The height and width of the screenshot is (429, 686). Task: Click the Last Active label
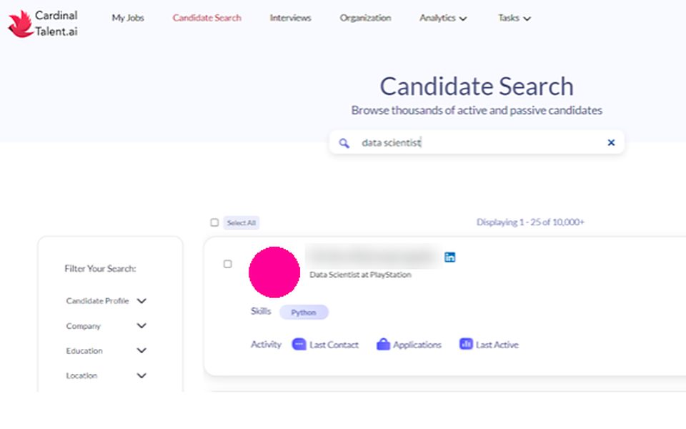pyautogui.click(x=497, y=345)
